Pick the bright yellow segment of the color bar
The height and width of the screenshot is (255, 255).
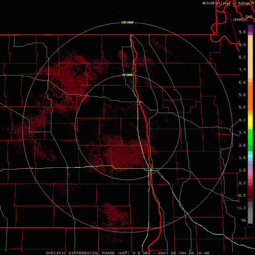pyautogui.click(x=250, y=121)
